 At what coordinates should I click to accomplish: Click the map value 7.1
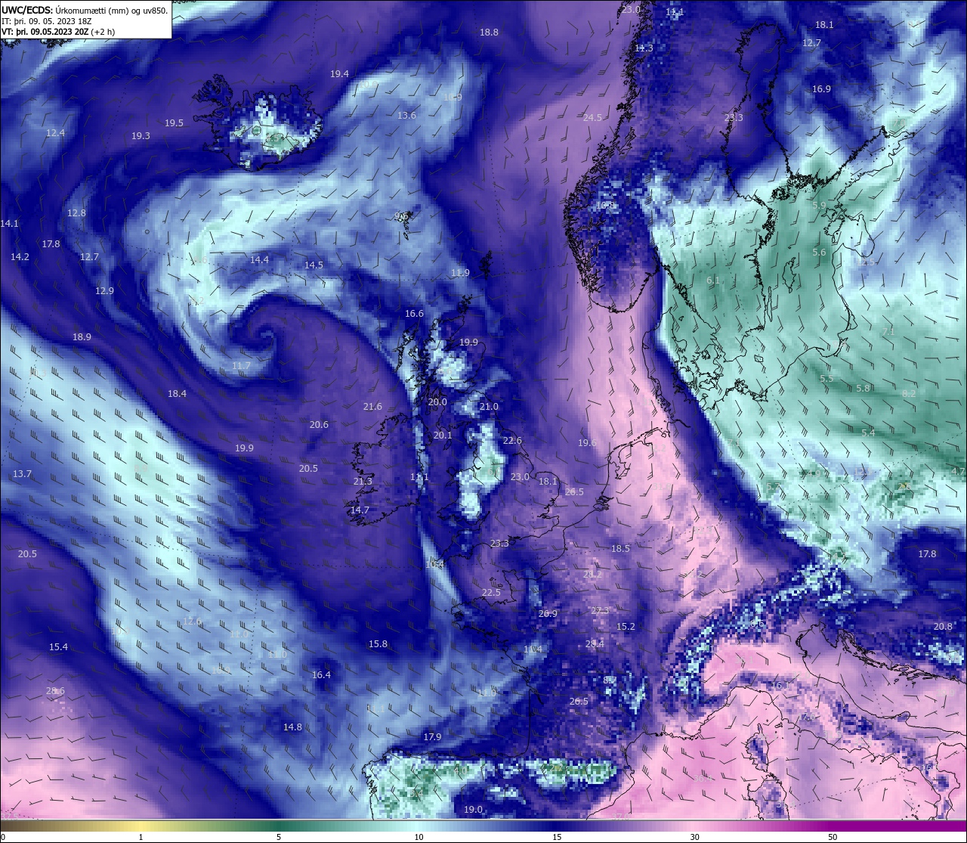tap(888, 332)
